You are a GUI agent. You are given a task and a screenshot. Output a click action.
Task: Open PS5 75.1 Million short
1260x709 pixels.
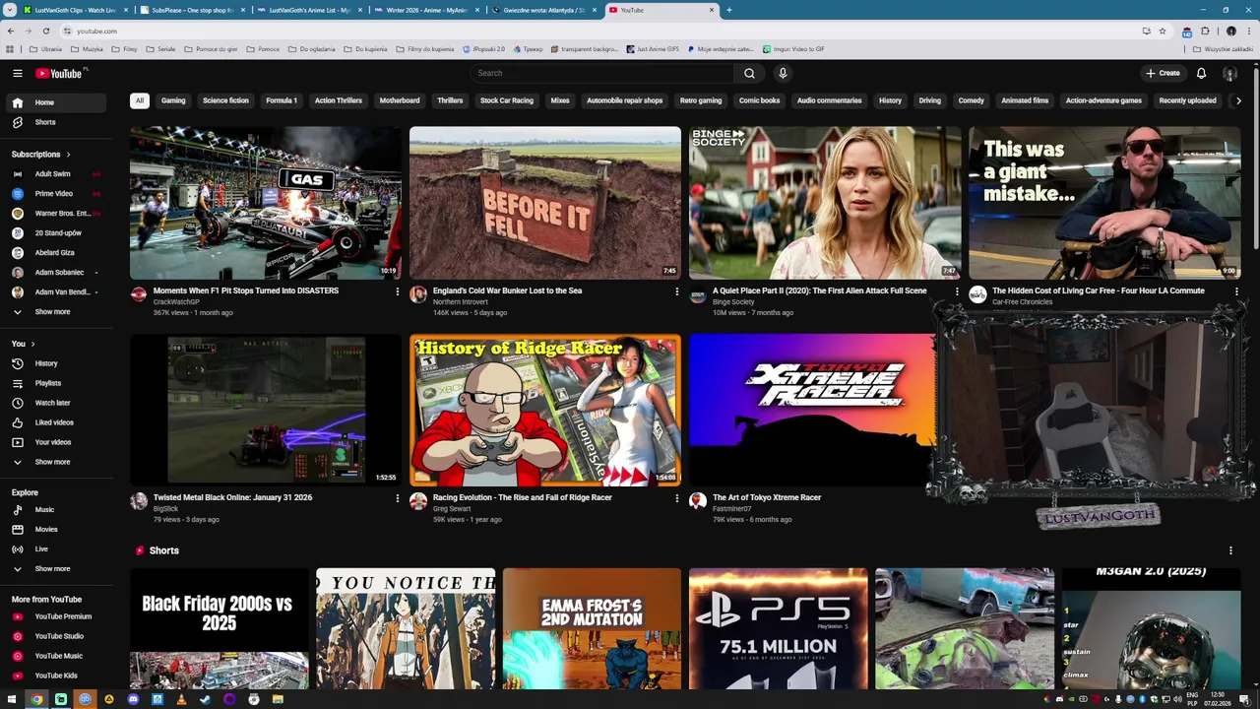click(x=779, y=628)
